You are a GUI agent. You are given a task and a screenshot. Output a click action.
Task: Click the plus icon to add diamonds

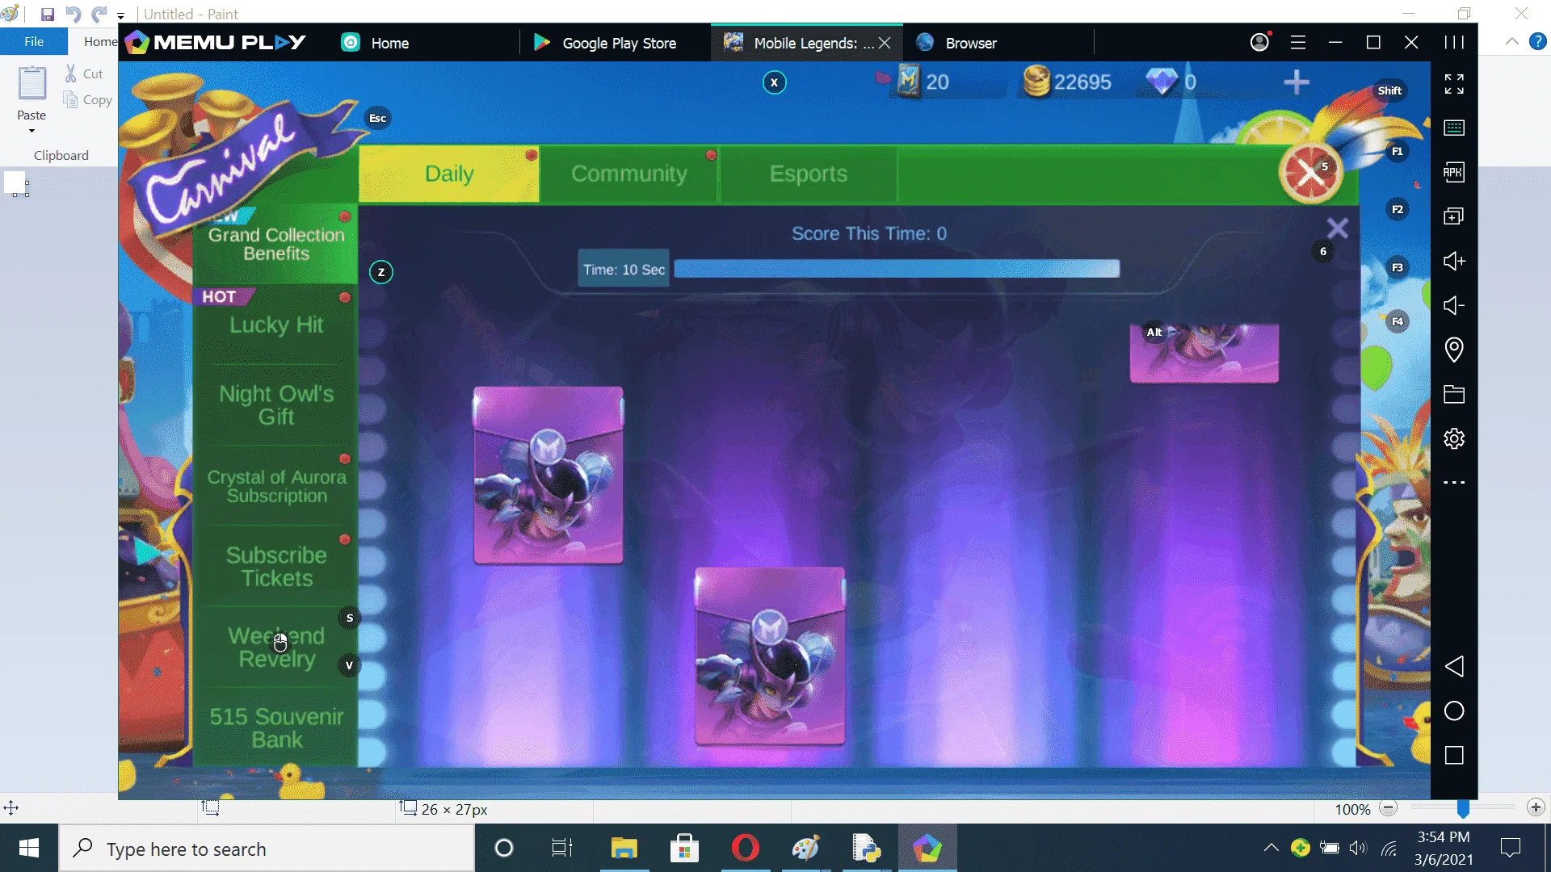pyautogui.click(x=1297, y=82)
